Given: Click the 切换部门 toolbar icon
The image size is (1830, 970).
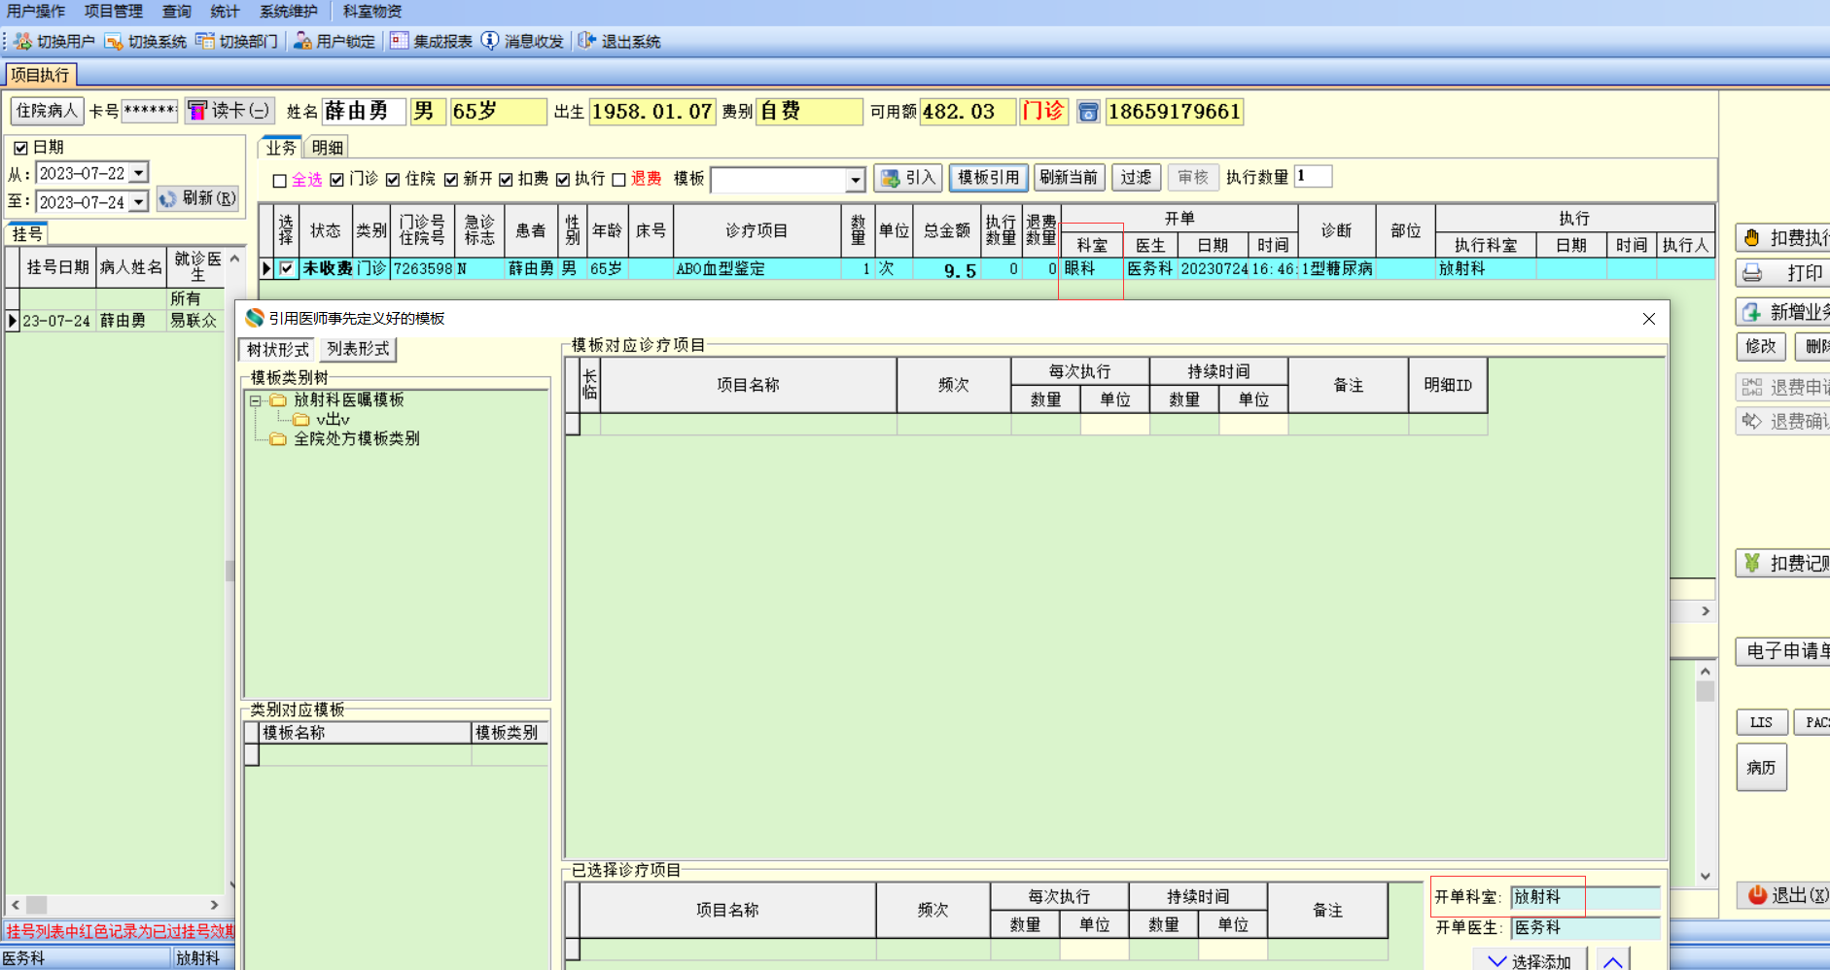Looking at the screenshot, I should 205,41.
